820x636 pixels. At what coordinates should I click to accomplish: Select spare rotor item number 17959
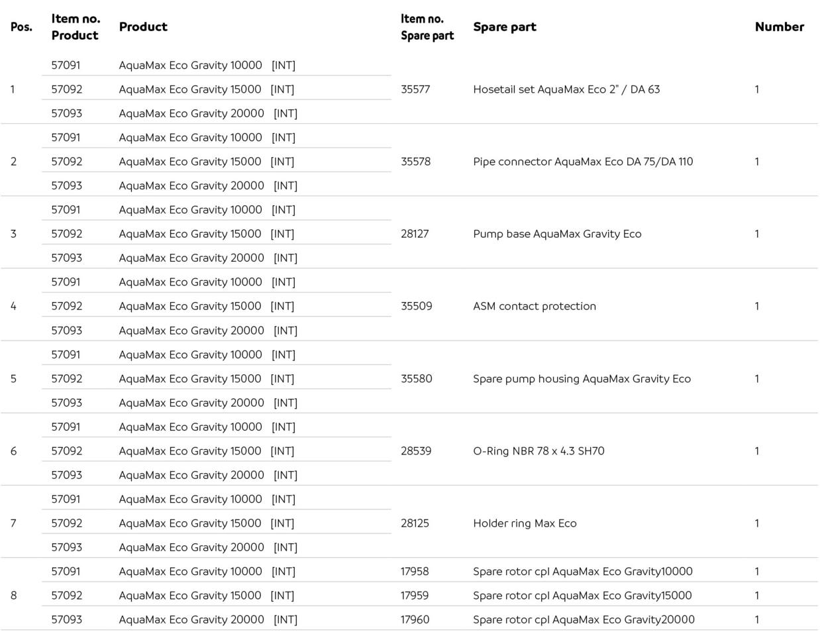click(x=414, y=596)
